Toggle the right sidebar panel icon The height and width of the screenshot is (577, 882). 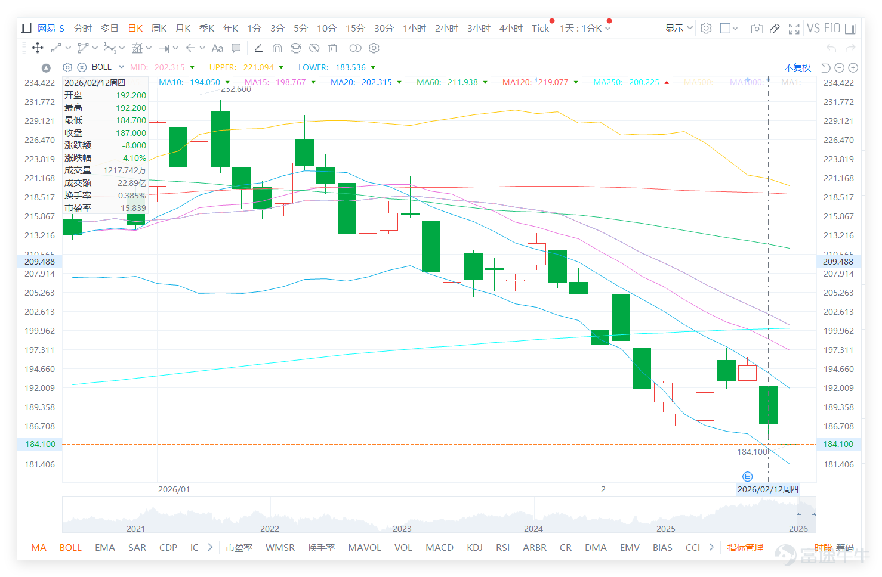(850, 29)
